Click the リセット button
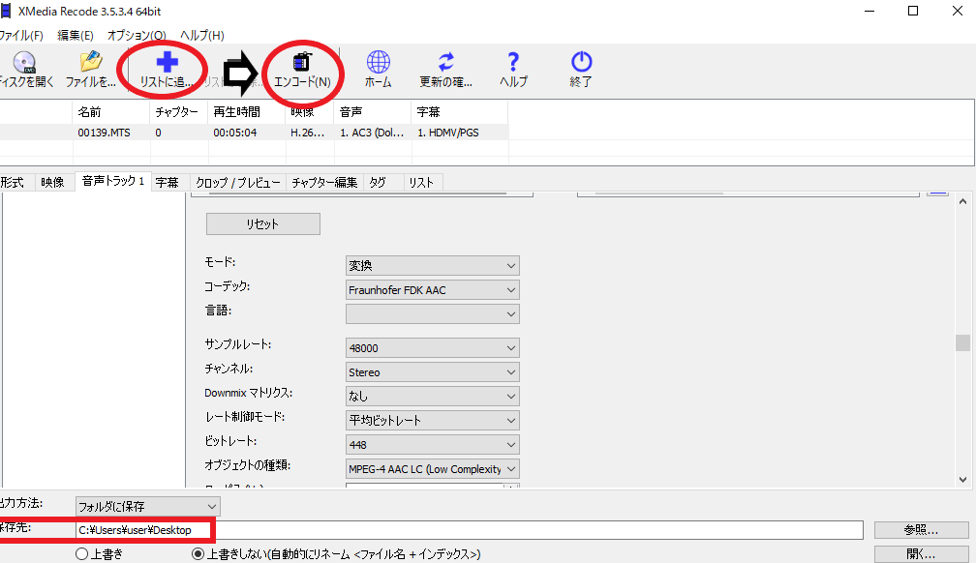Viewport: 976px width, 563px height. [x=262, y=223]
